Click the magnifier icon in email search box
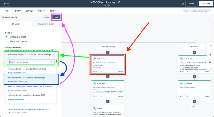 (x=51, y=62)
